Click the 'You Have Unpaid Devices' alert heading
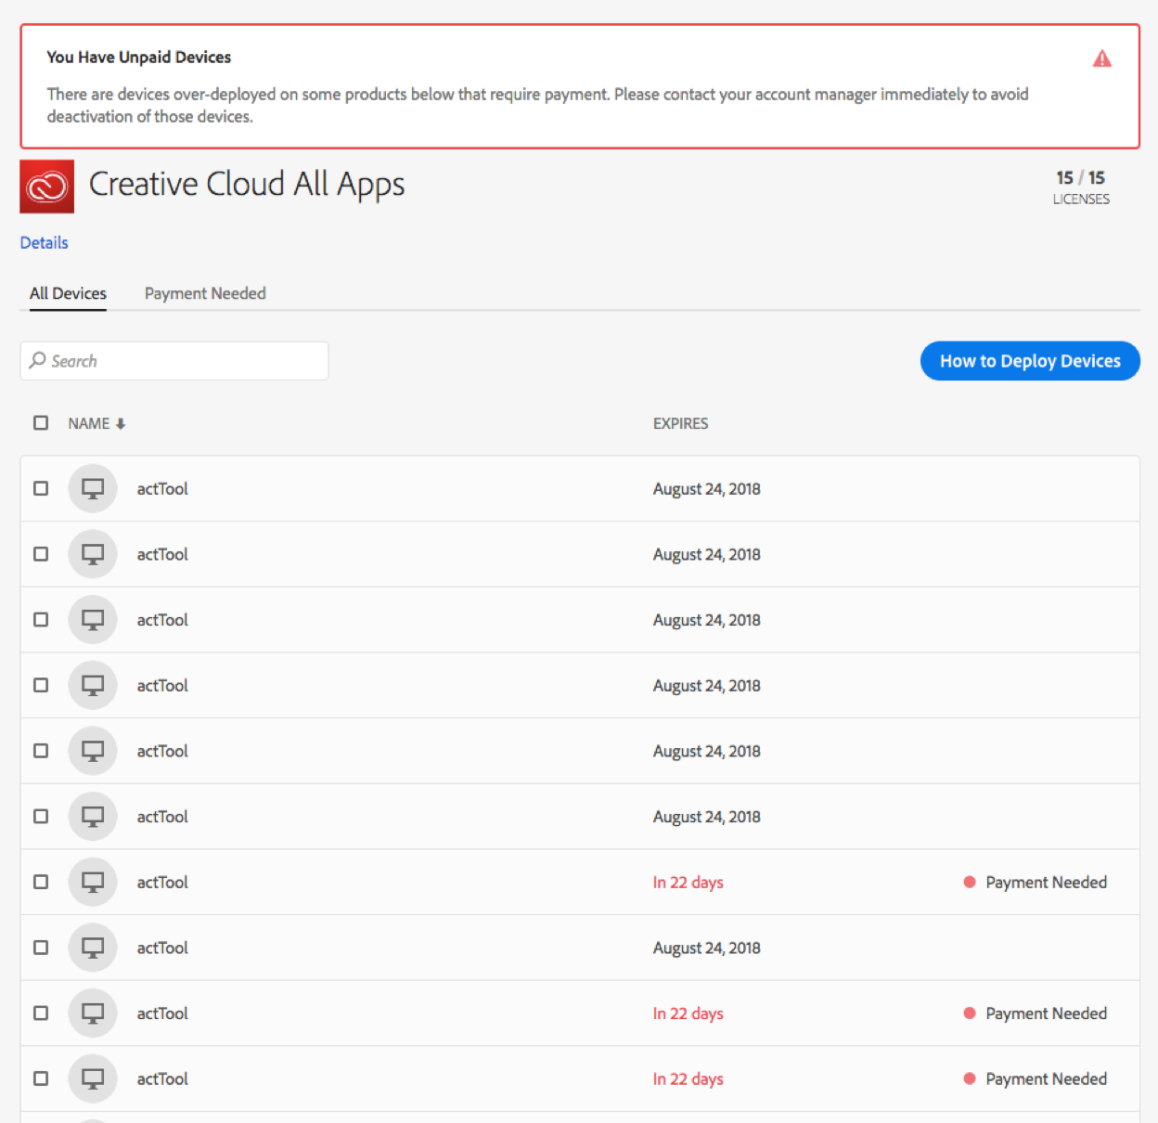 (x=139, y=57)
